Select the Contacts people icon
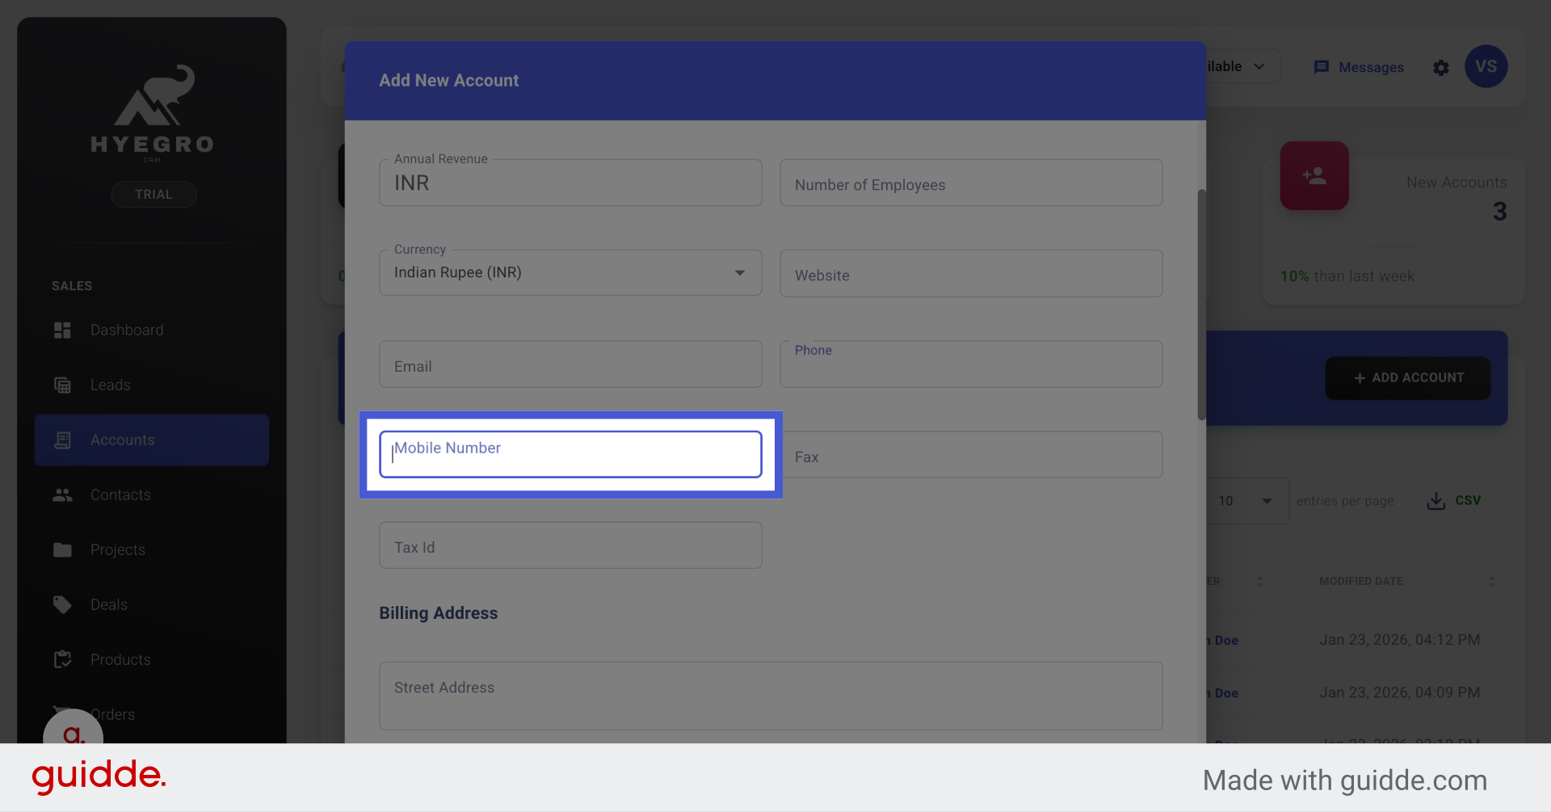 (62, 494)
